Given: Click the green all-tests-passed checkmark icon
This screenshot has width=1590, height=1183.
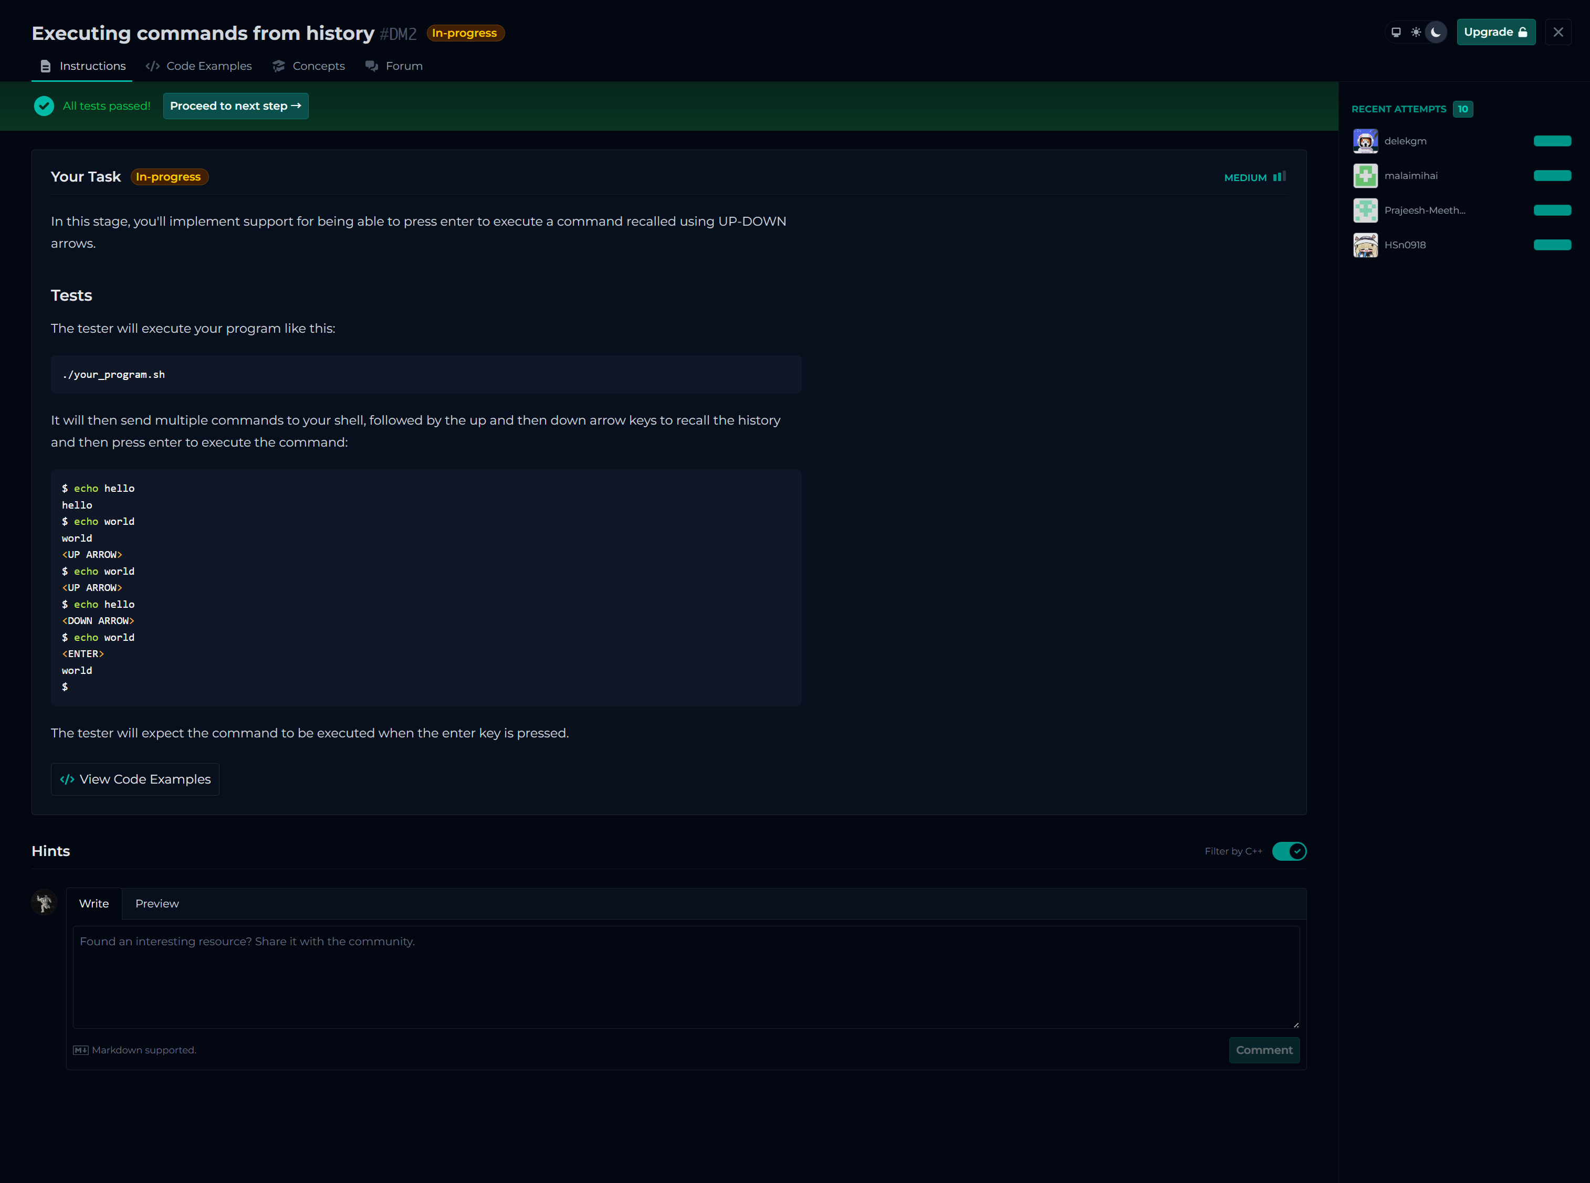Looking at the screenshot, I should click(44, 106).
